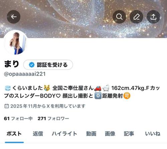Open the 画像 tab
Image resolution: width=167 pixels, height=149 pixels.
[x=110, y=134]
